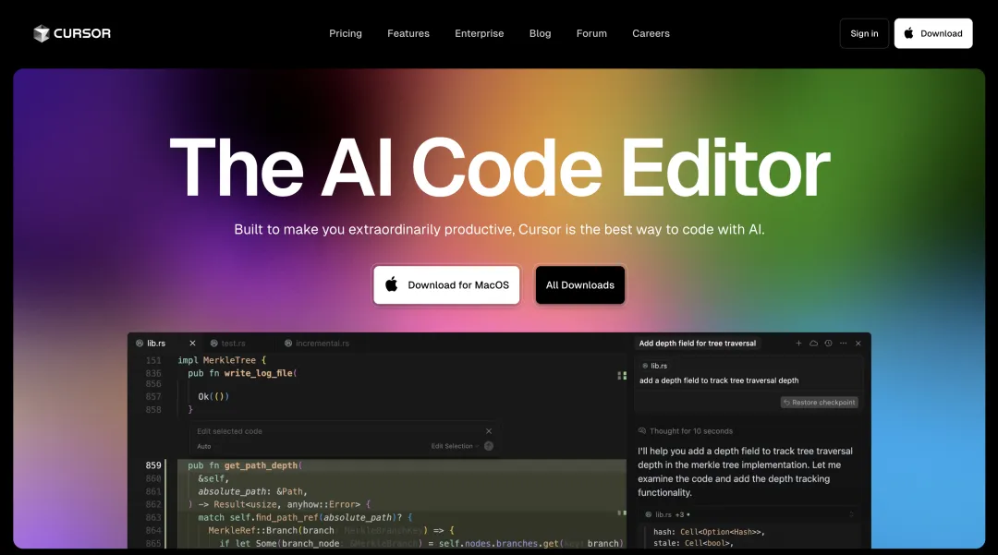
Task: Click the Sign in button
Action: [x=864, y=33]
